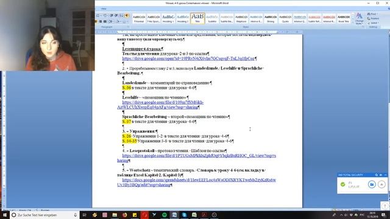Open Excel from the taskbar

click(194, 215)
